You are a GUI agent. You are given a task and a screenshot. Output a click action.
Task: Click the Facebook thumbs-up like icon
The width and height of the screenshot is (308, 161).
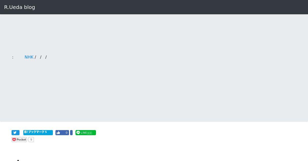[58, 133]
